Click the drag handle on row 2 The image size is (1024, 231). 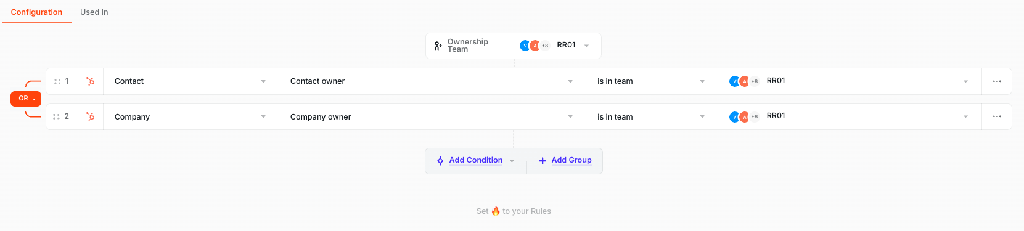(57, 116)
